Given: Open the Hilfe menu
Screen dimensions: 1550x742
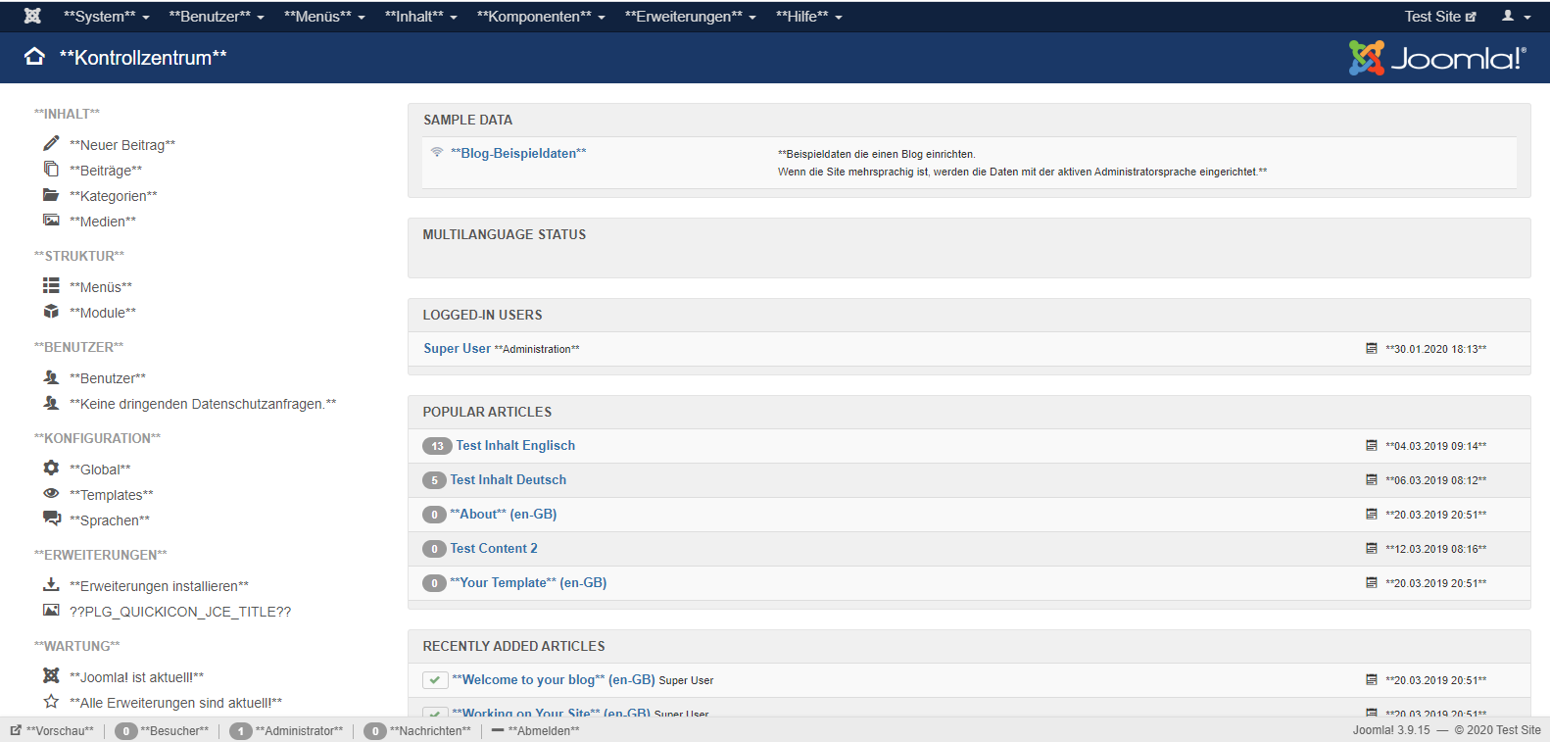Looking at the screenshot, I should click(808, 17).
